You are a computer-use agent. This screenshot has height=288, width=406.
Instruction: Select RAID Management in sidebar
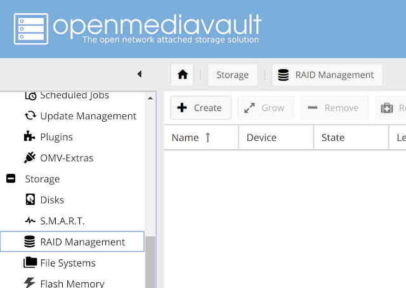tap(72, 242)
